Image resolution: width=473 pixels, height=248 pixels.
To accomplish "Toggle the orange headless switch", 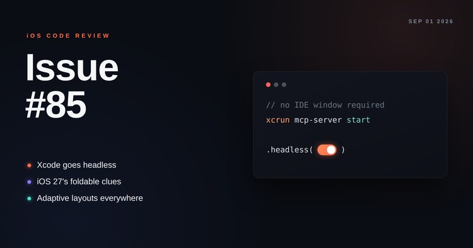I will [327, 150].
